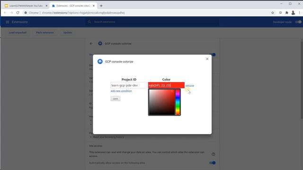
Task: Select the Extensions GCP console colorize tab
Action: [73, 6]
